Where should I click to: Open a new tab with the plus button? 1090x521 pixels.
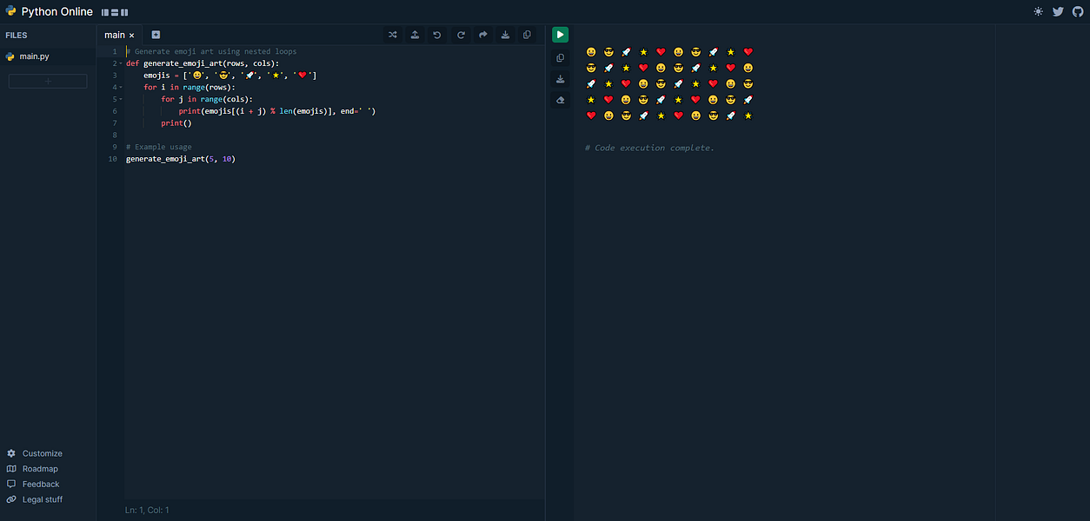click(x=155, y=35)
